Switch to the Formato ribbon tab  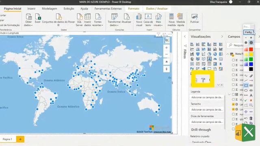click(134, 9)
